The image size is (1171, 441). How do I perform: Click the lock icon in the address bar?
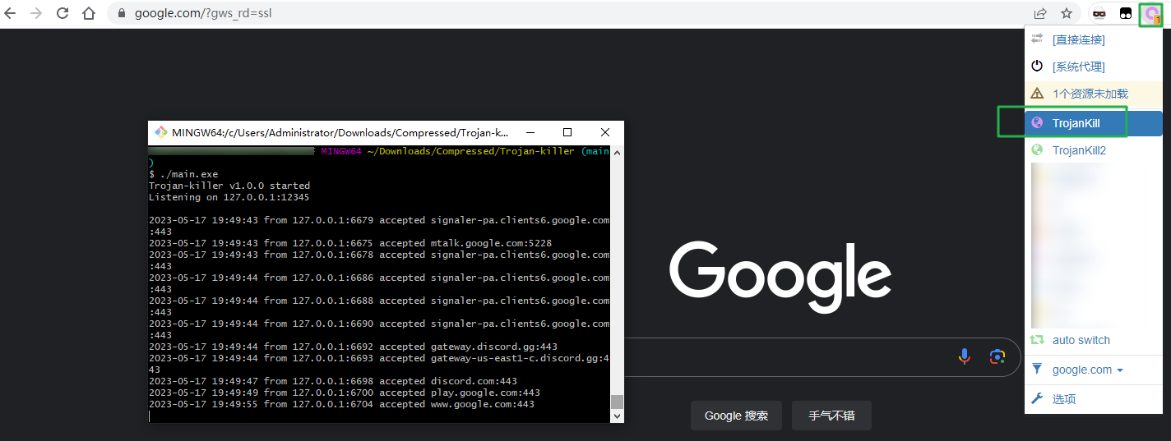point(122,13)
